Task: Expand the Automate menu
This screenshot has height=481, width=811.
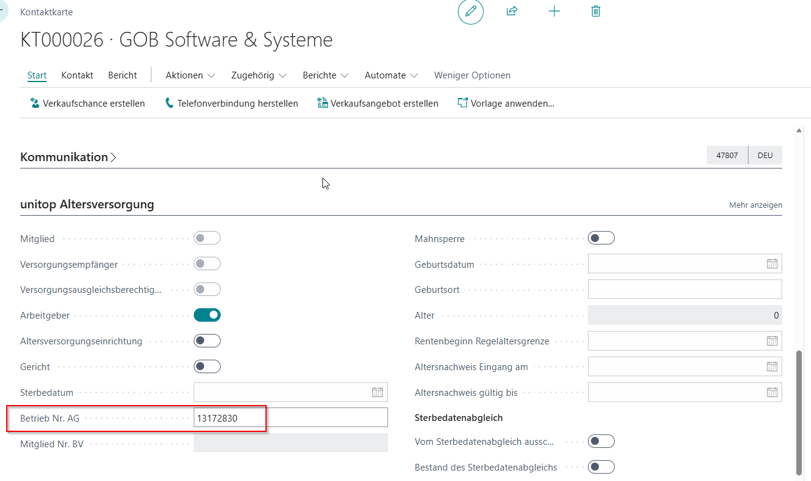Action: coord(391,75)
